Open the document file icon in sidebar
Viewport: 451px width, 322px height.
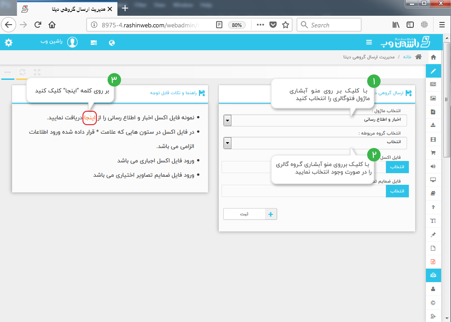(433, 112)
